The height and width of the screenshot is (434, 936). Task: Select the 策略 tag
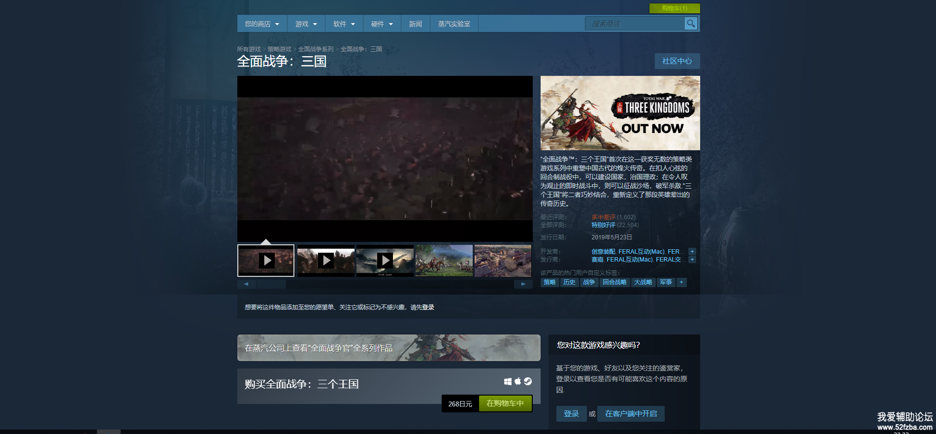click(549, 282)
